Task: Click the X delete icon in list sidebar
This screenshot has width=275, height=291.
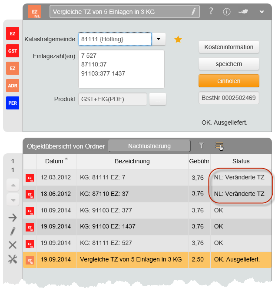Action: pyautogui.click(x=13, y=245)
